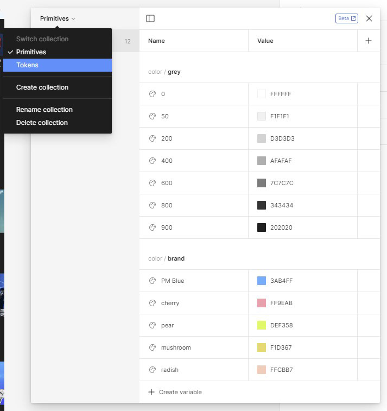Open the F1F1F1 color swatch

pyautogui.click(x=262, y=116)
